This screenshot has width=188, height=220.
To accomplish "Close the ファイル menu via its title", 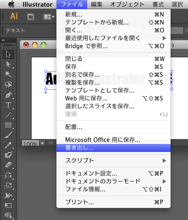I will [72, 4].
